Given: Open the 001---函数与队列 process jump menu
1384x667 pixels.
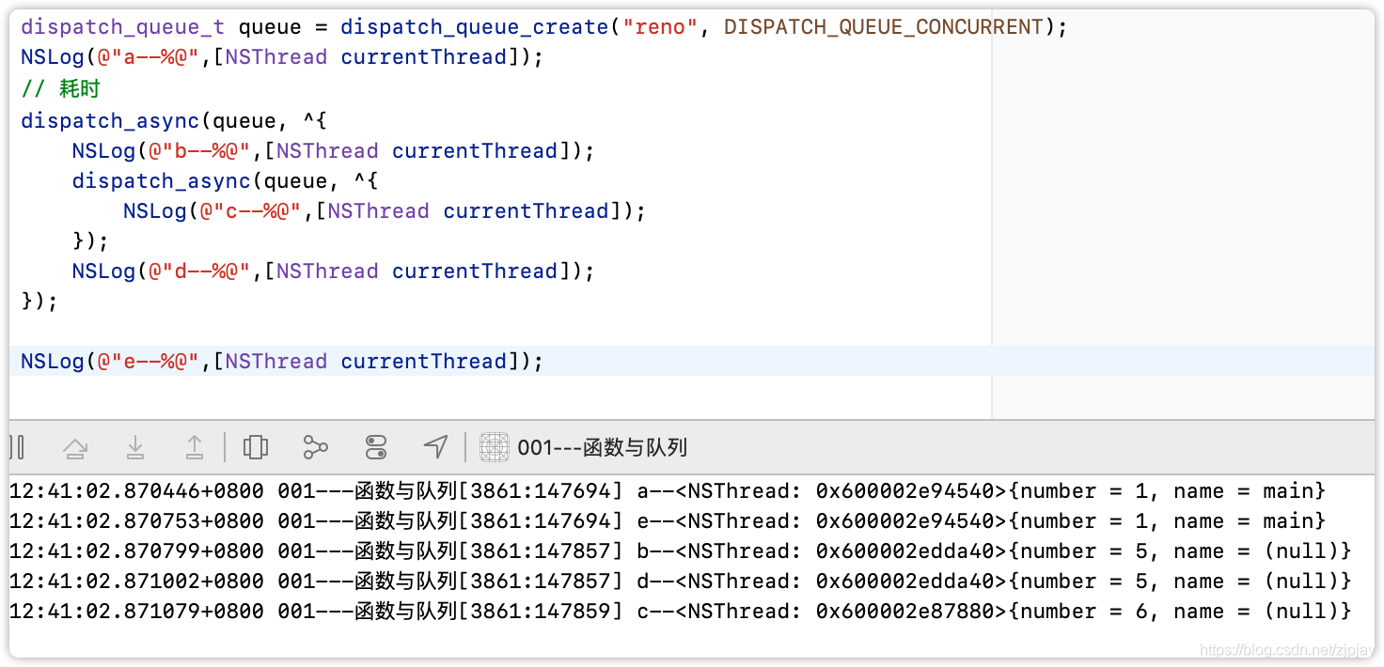Looking at the screenshot, I should 602,447.
